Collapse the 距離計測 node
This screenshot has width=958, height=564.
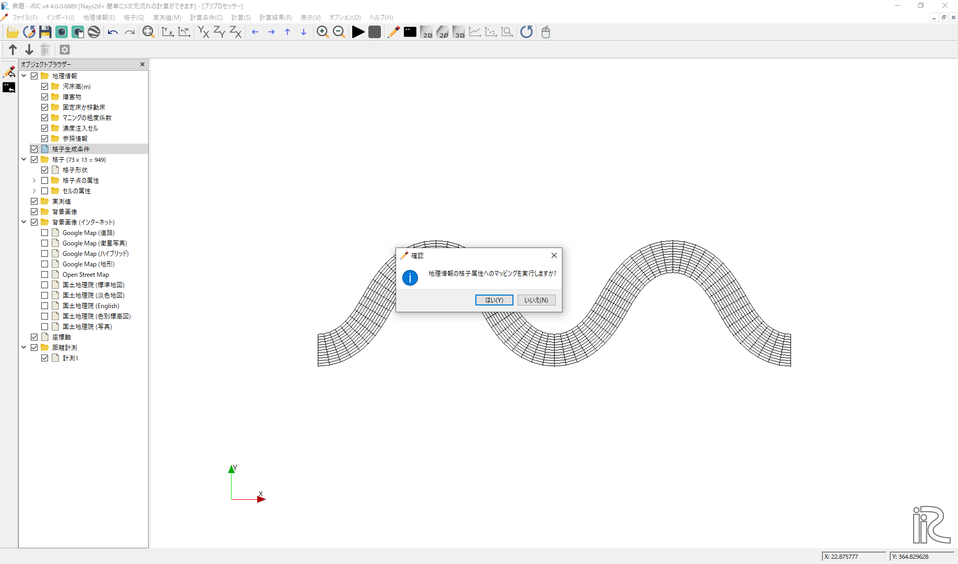pyautogui.click(x=24, y=347)
